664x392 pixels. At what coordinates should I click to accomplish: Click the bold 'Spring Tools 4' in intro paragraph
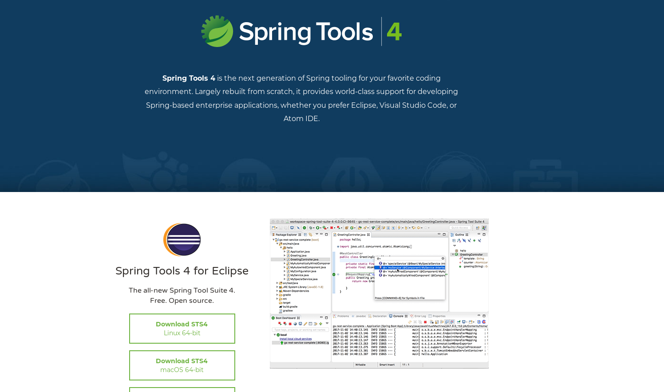(189, 78)
